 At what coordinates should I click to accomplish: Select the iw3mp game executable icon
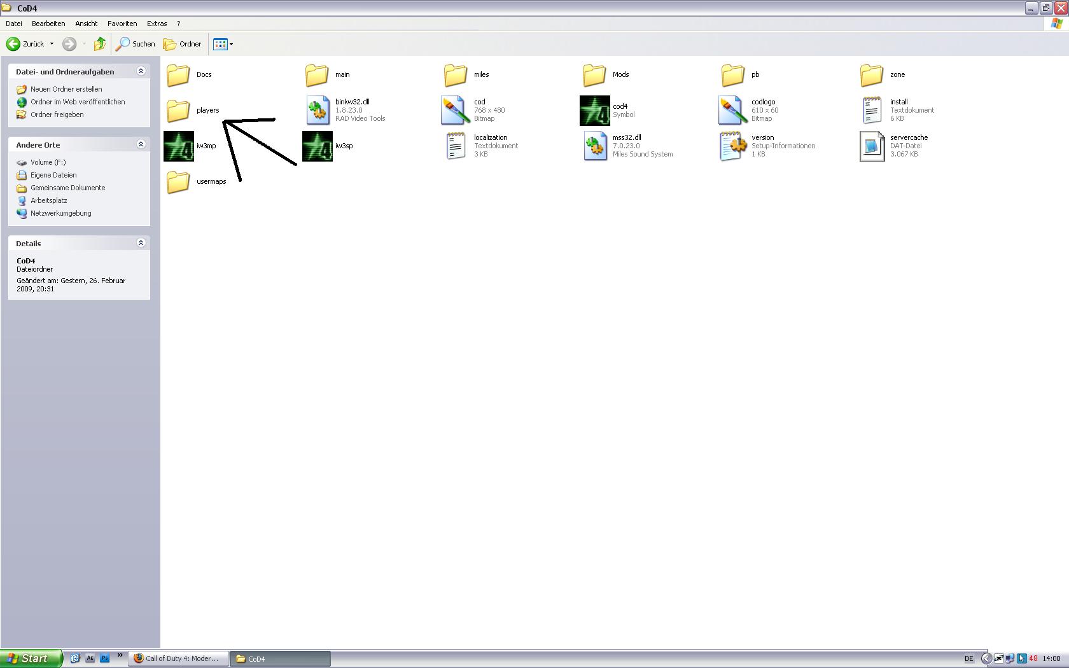pos(179,146)
